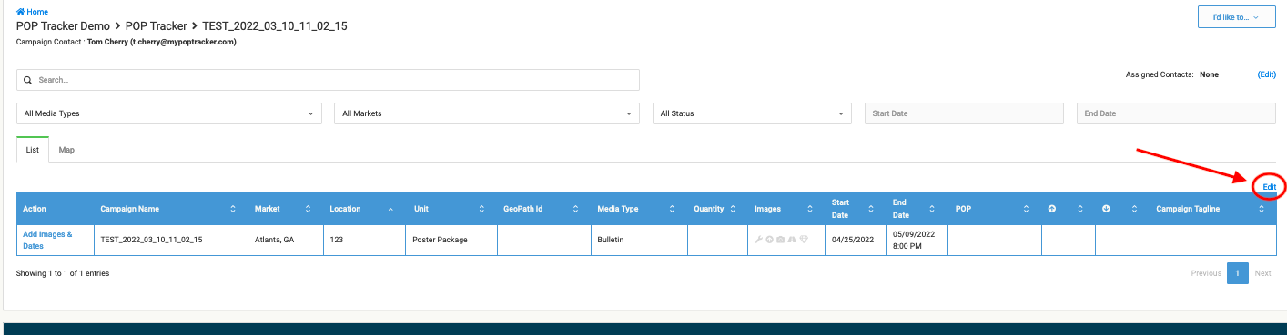
Task: Click the up-arrow circle column header icon
Action: [1052, 209]
